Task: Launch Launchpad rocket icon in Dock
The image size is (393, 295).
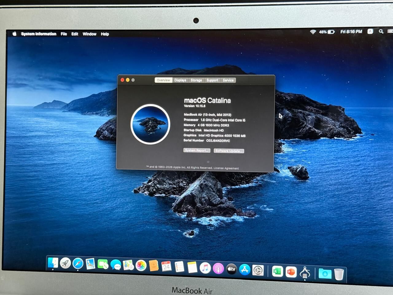Action: tap(65, 263)
